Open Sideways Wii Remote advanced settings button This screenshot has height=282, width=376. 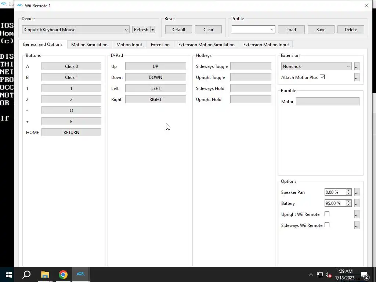click(x=357, y=225)
